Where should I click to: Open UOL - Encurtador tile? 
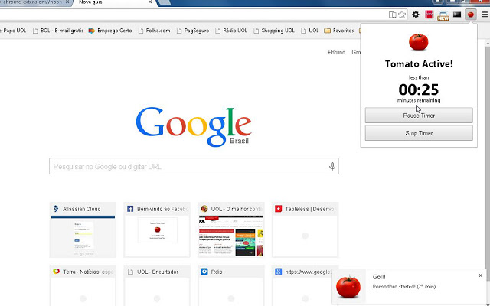point(157,285)
